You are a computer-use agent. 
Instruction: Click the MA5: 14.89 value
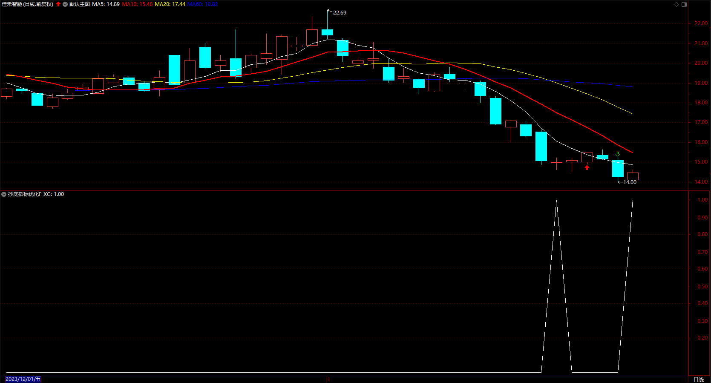tap(106, 4)
